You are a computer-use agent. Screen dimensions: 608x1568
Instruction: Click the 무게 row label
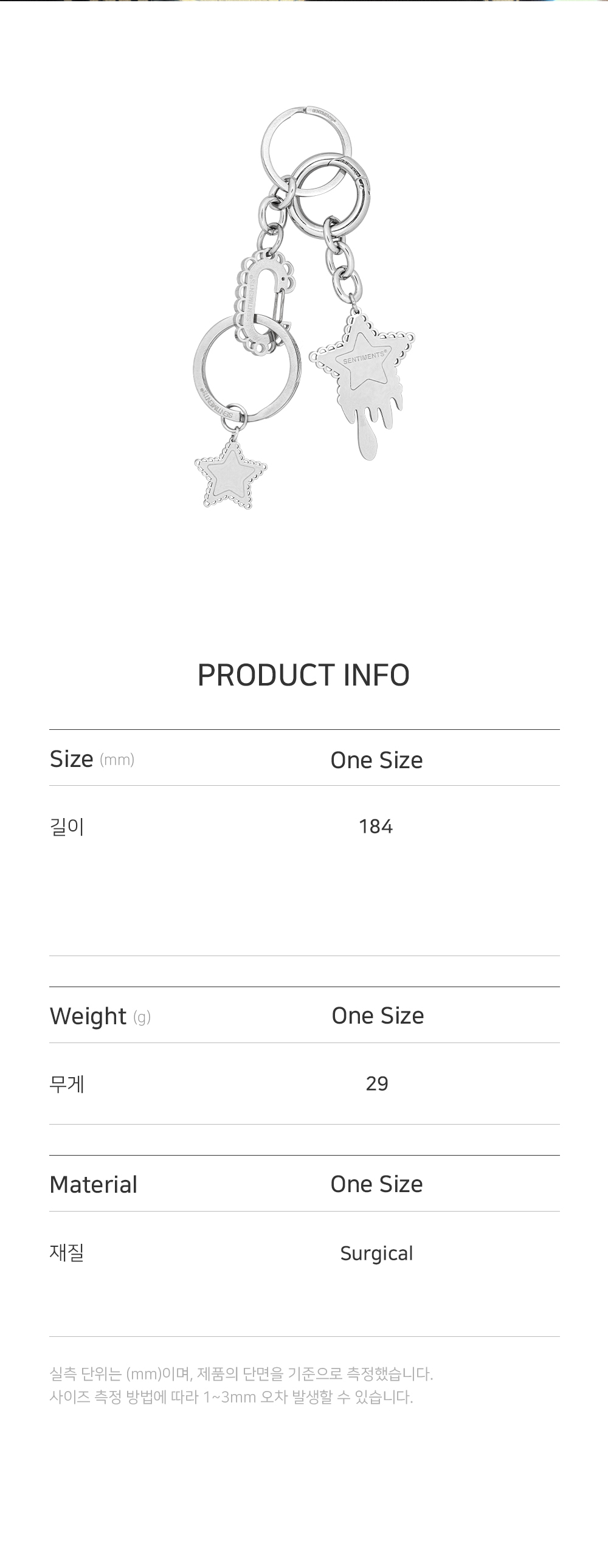tap(67, 1084)
